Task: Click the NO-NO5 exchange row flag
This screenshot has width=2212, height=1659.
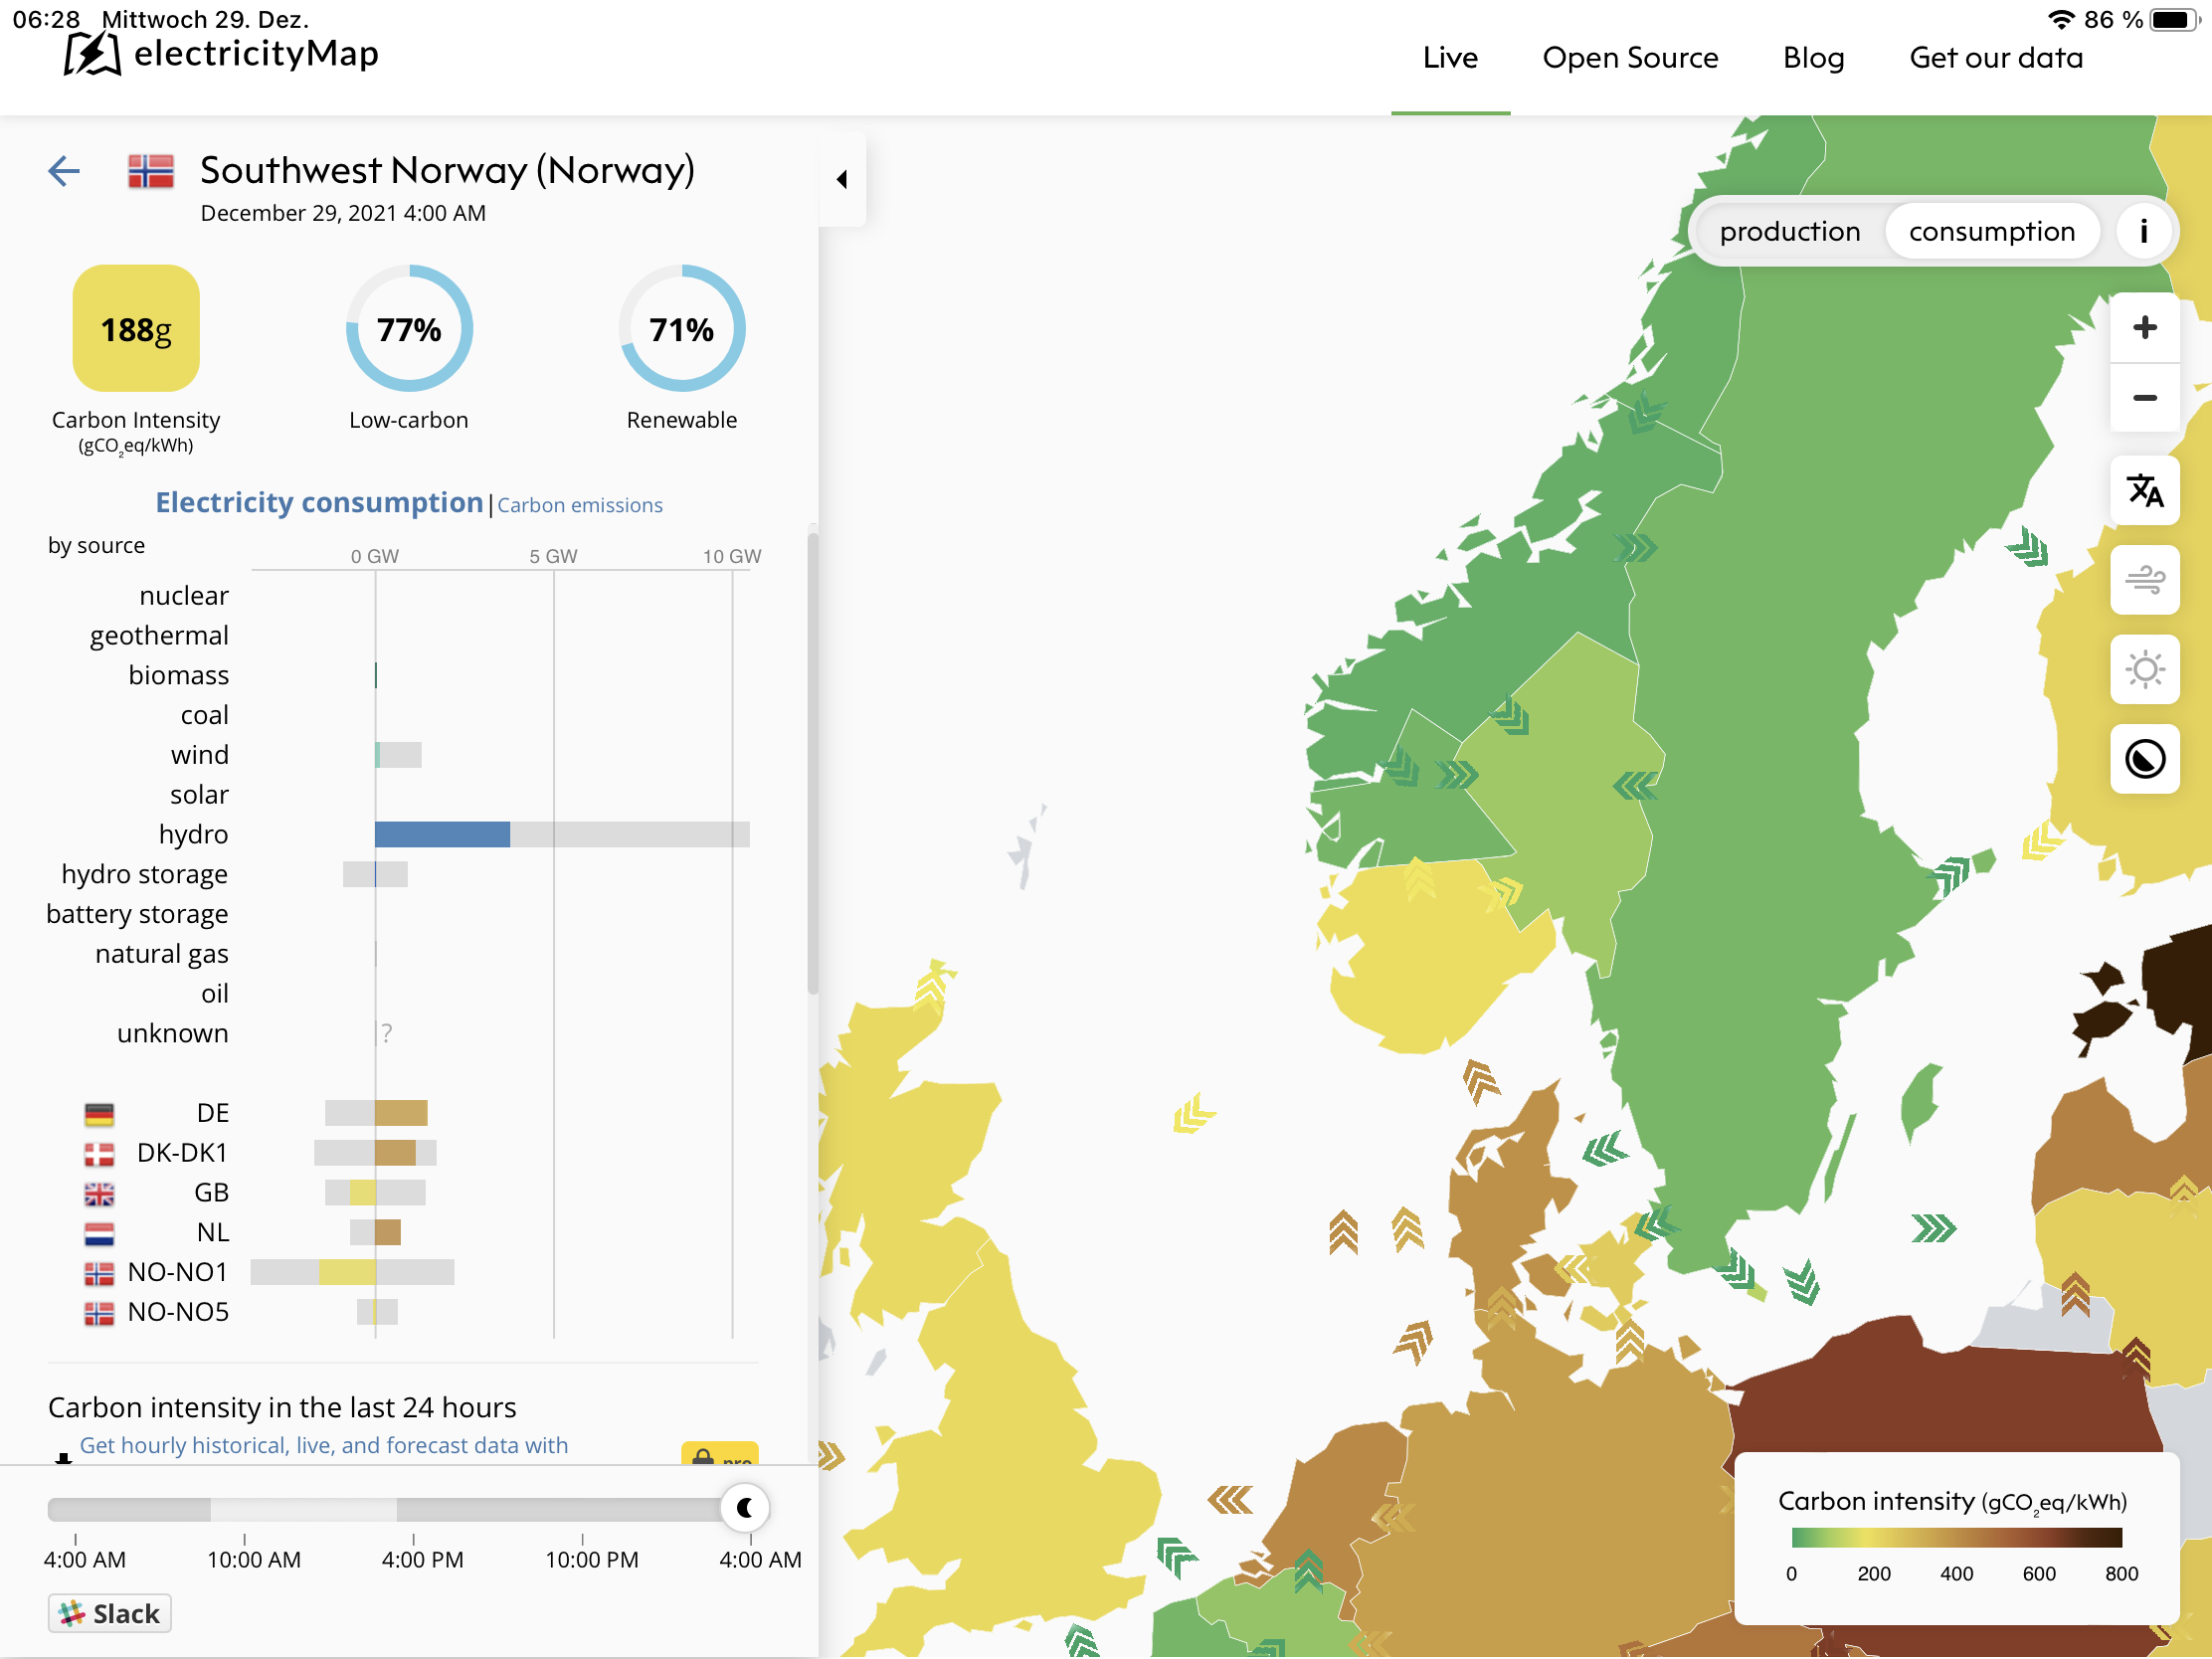Action: 99,1313
